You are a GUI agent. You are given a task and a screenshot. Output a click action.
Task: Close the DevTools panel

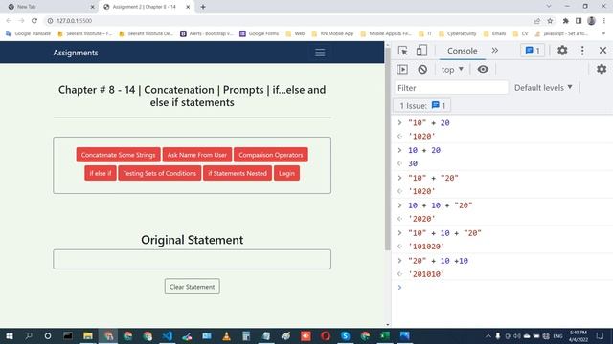[x=602, y=51]
